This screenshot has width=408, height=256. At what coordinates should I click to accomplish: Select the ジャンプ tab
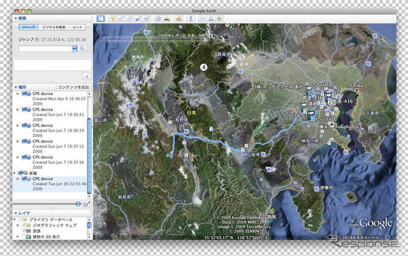(x=29, y=27)
